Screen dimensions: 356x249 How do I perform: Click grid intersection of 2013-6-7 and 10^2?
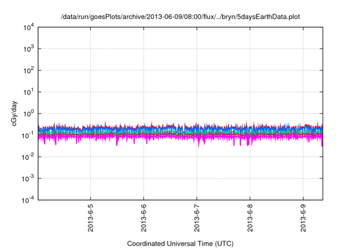click(196, 71)
